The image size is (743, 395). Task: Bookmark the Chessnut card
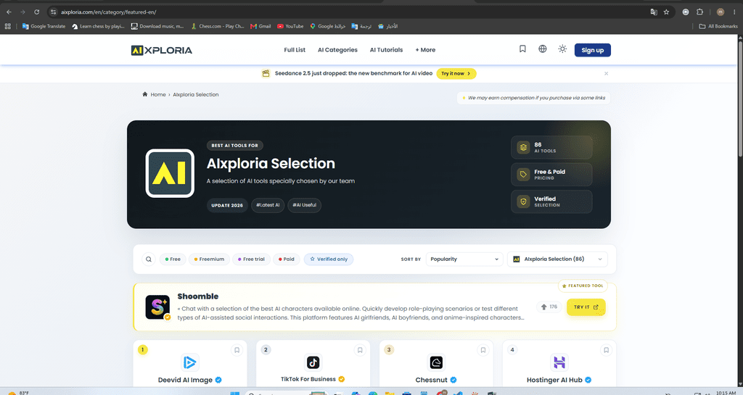click(x=483, y=350)
